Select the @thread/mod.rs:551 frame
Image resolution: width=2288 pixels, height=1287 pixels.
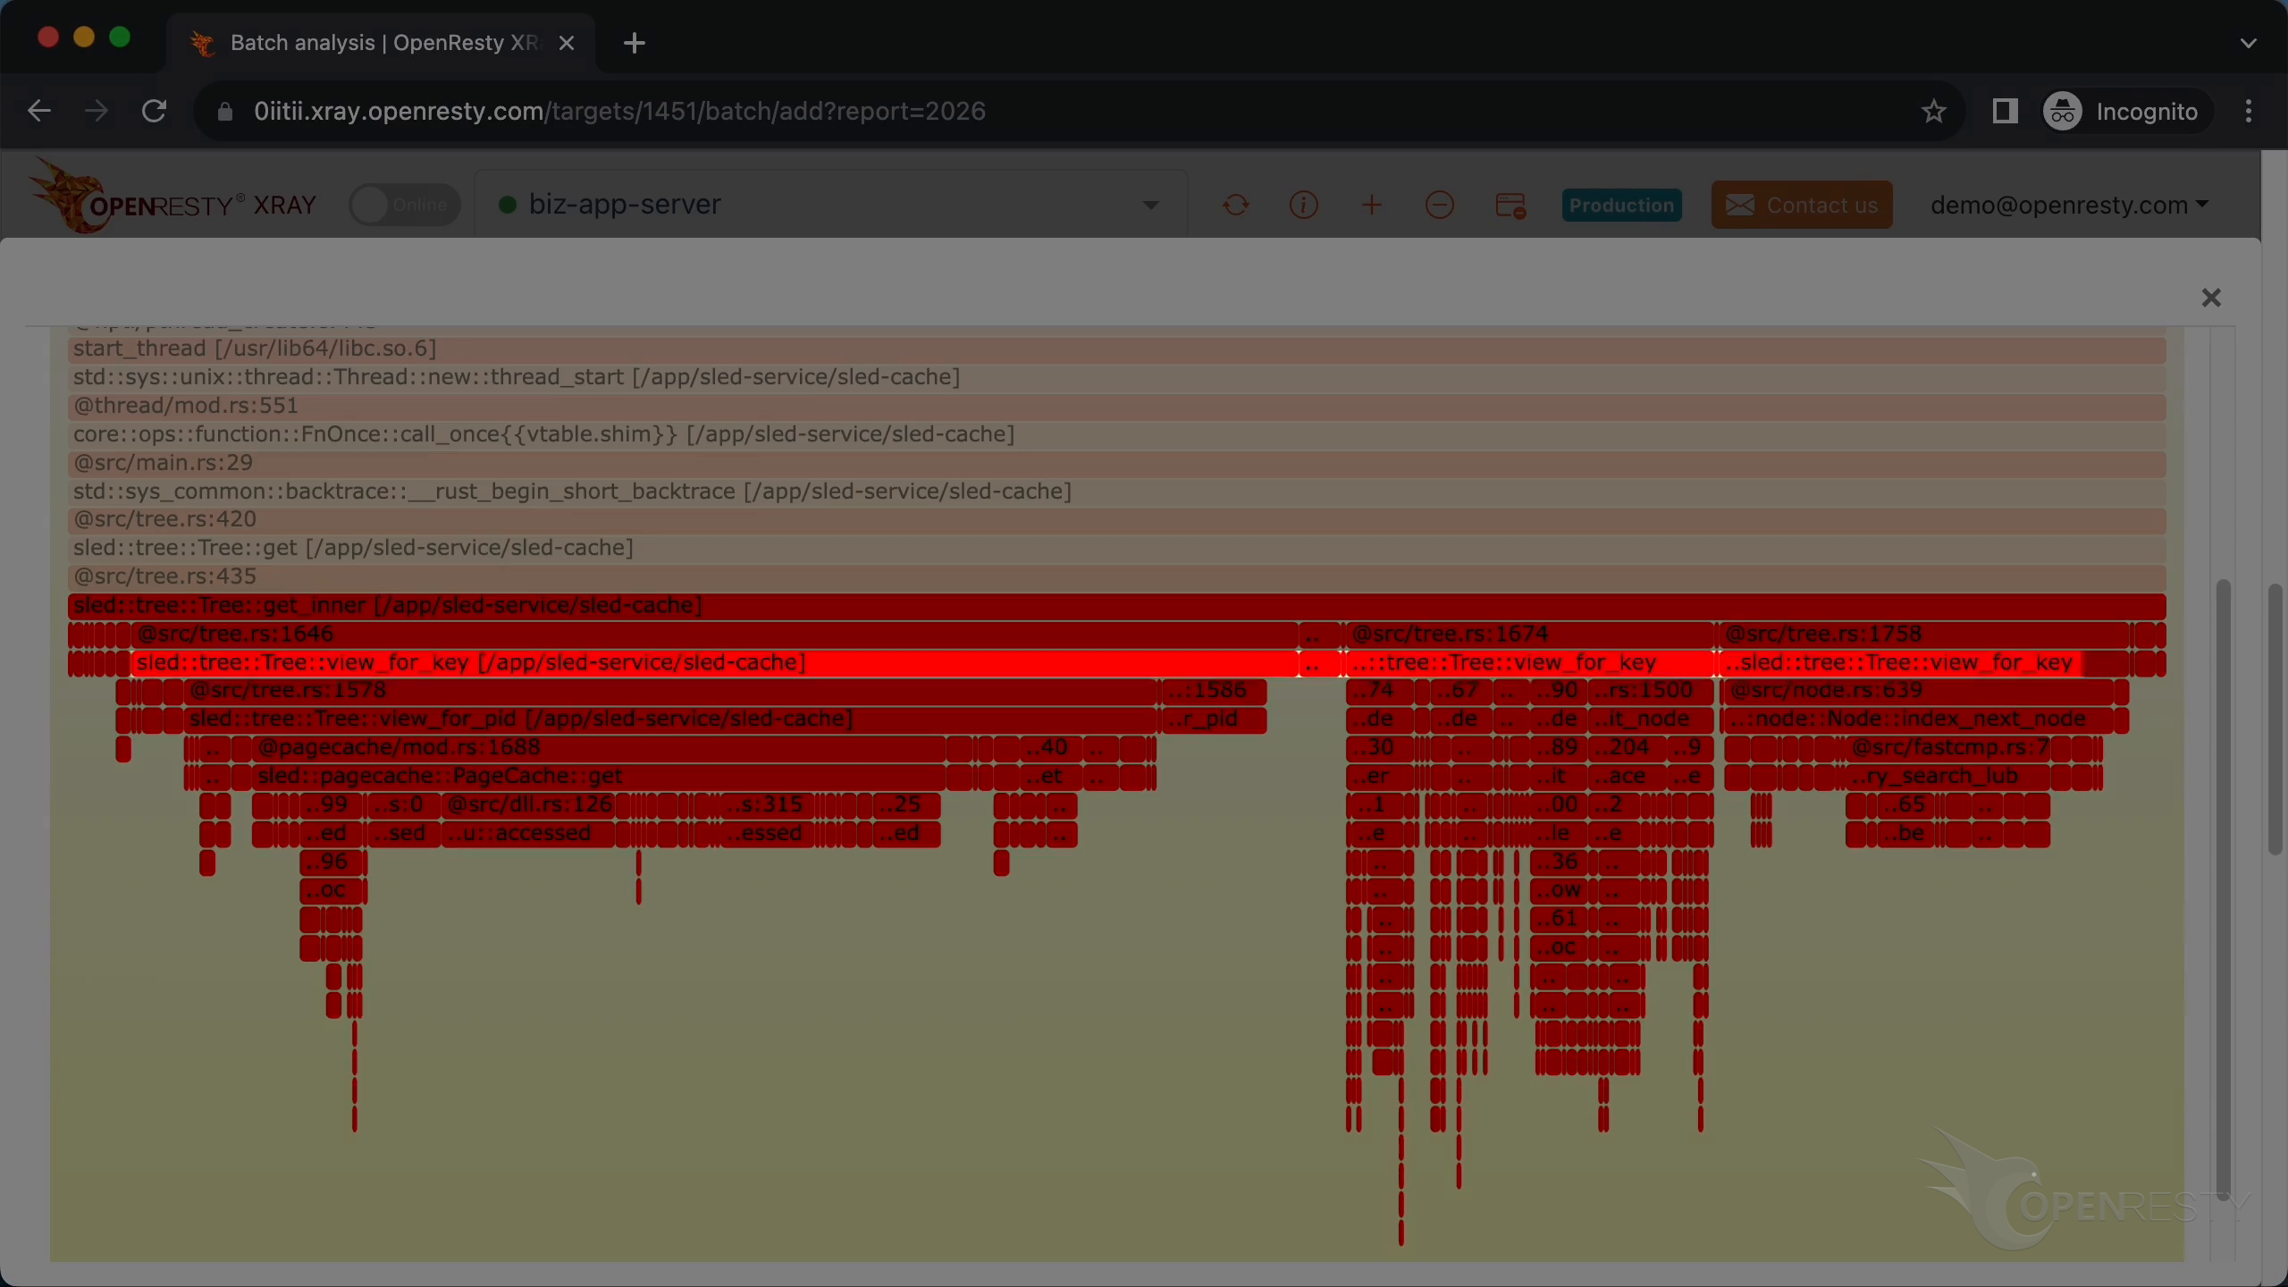pyautogui.click(x=1117, y=406)
